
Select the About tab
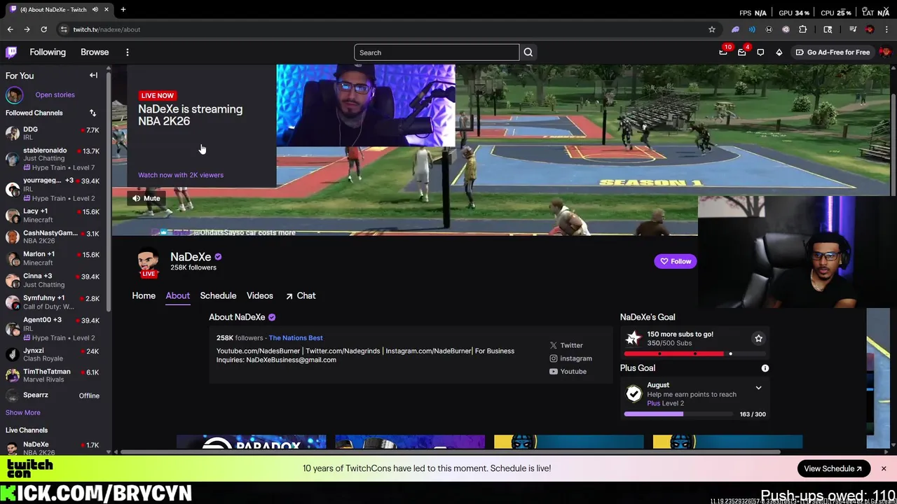(x=177, y=295)
